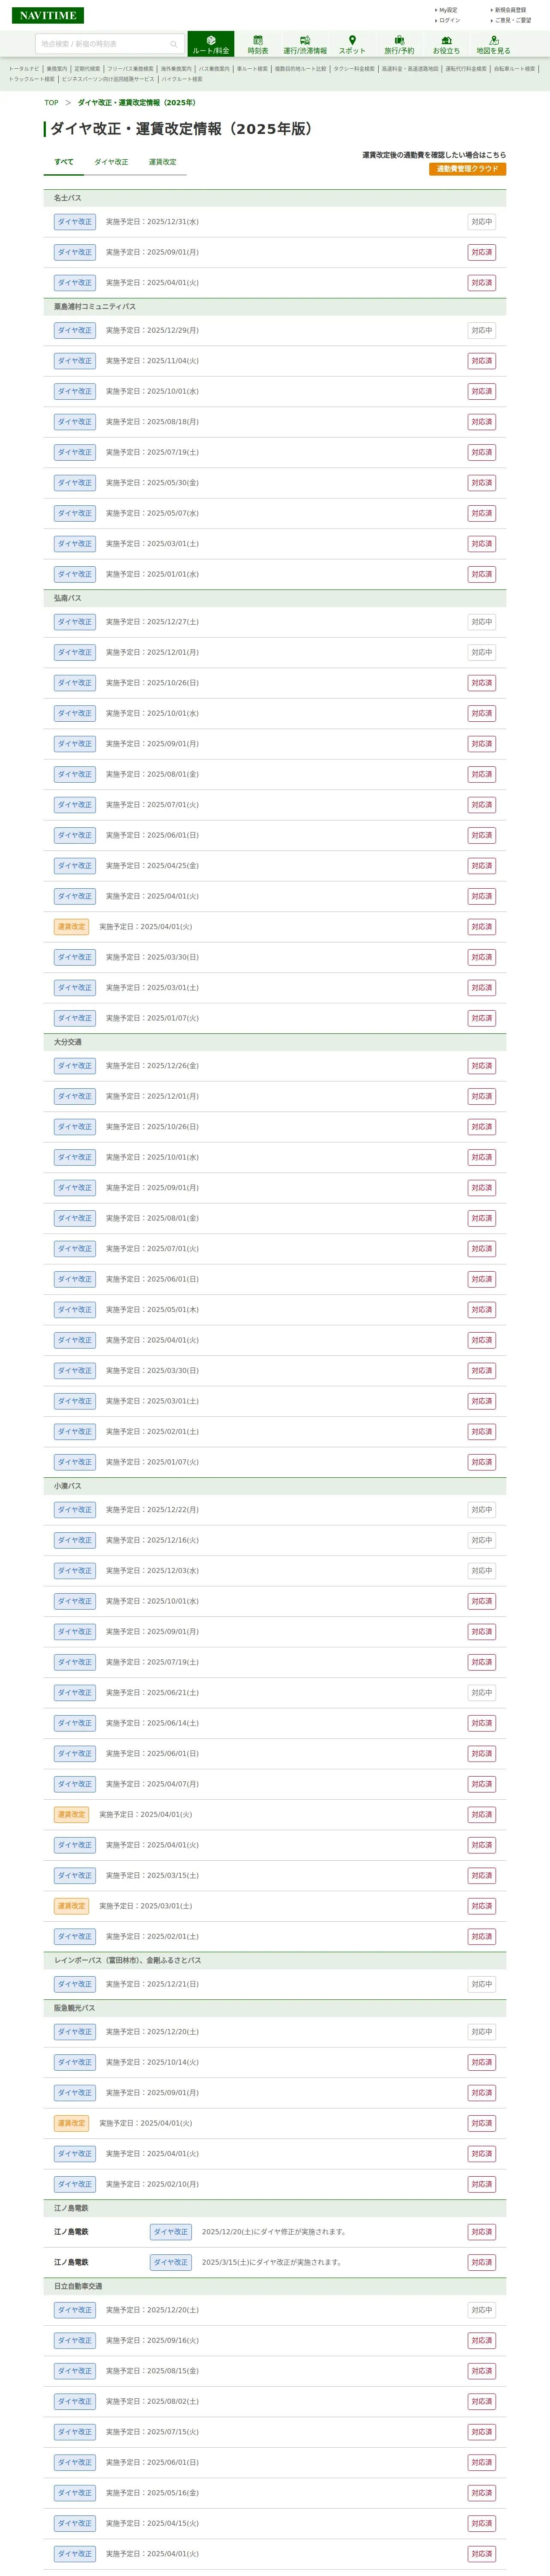Focus the 地点検索 search field
Viewport: 550px width, 2576px height.
click(x=100, y=44)
